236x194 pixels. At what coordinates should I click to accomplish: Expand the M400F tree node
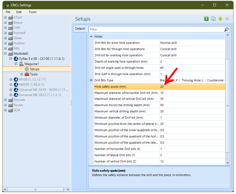coord(11,84)
